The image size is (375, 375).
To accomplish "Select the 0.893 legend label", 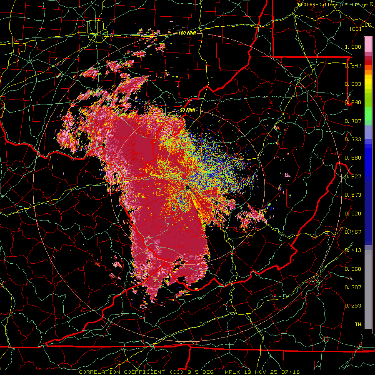I will click(x=353, y=84).
